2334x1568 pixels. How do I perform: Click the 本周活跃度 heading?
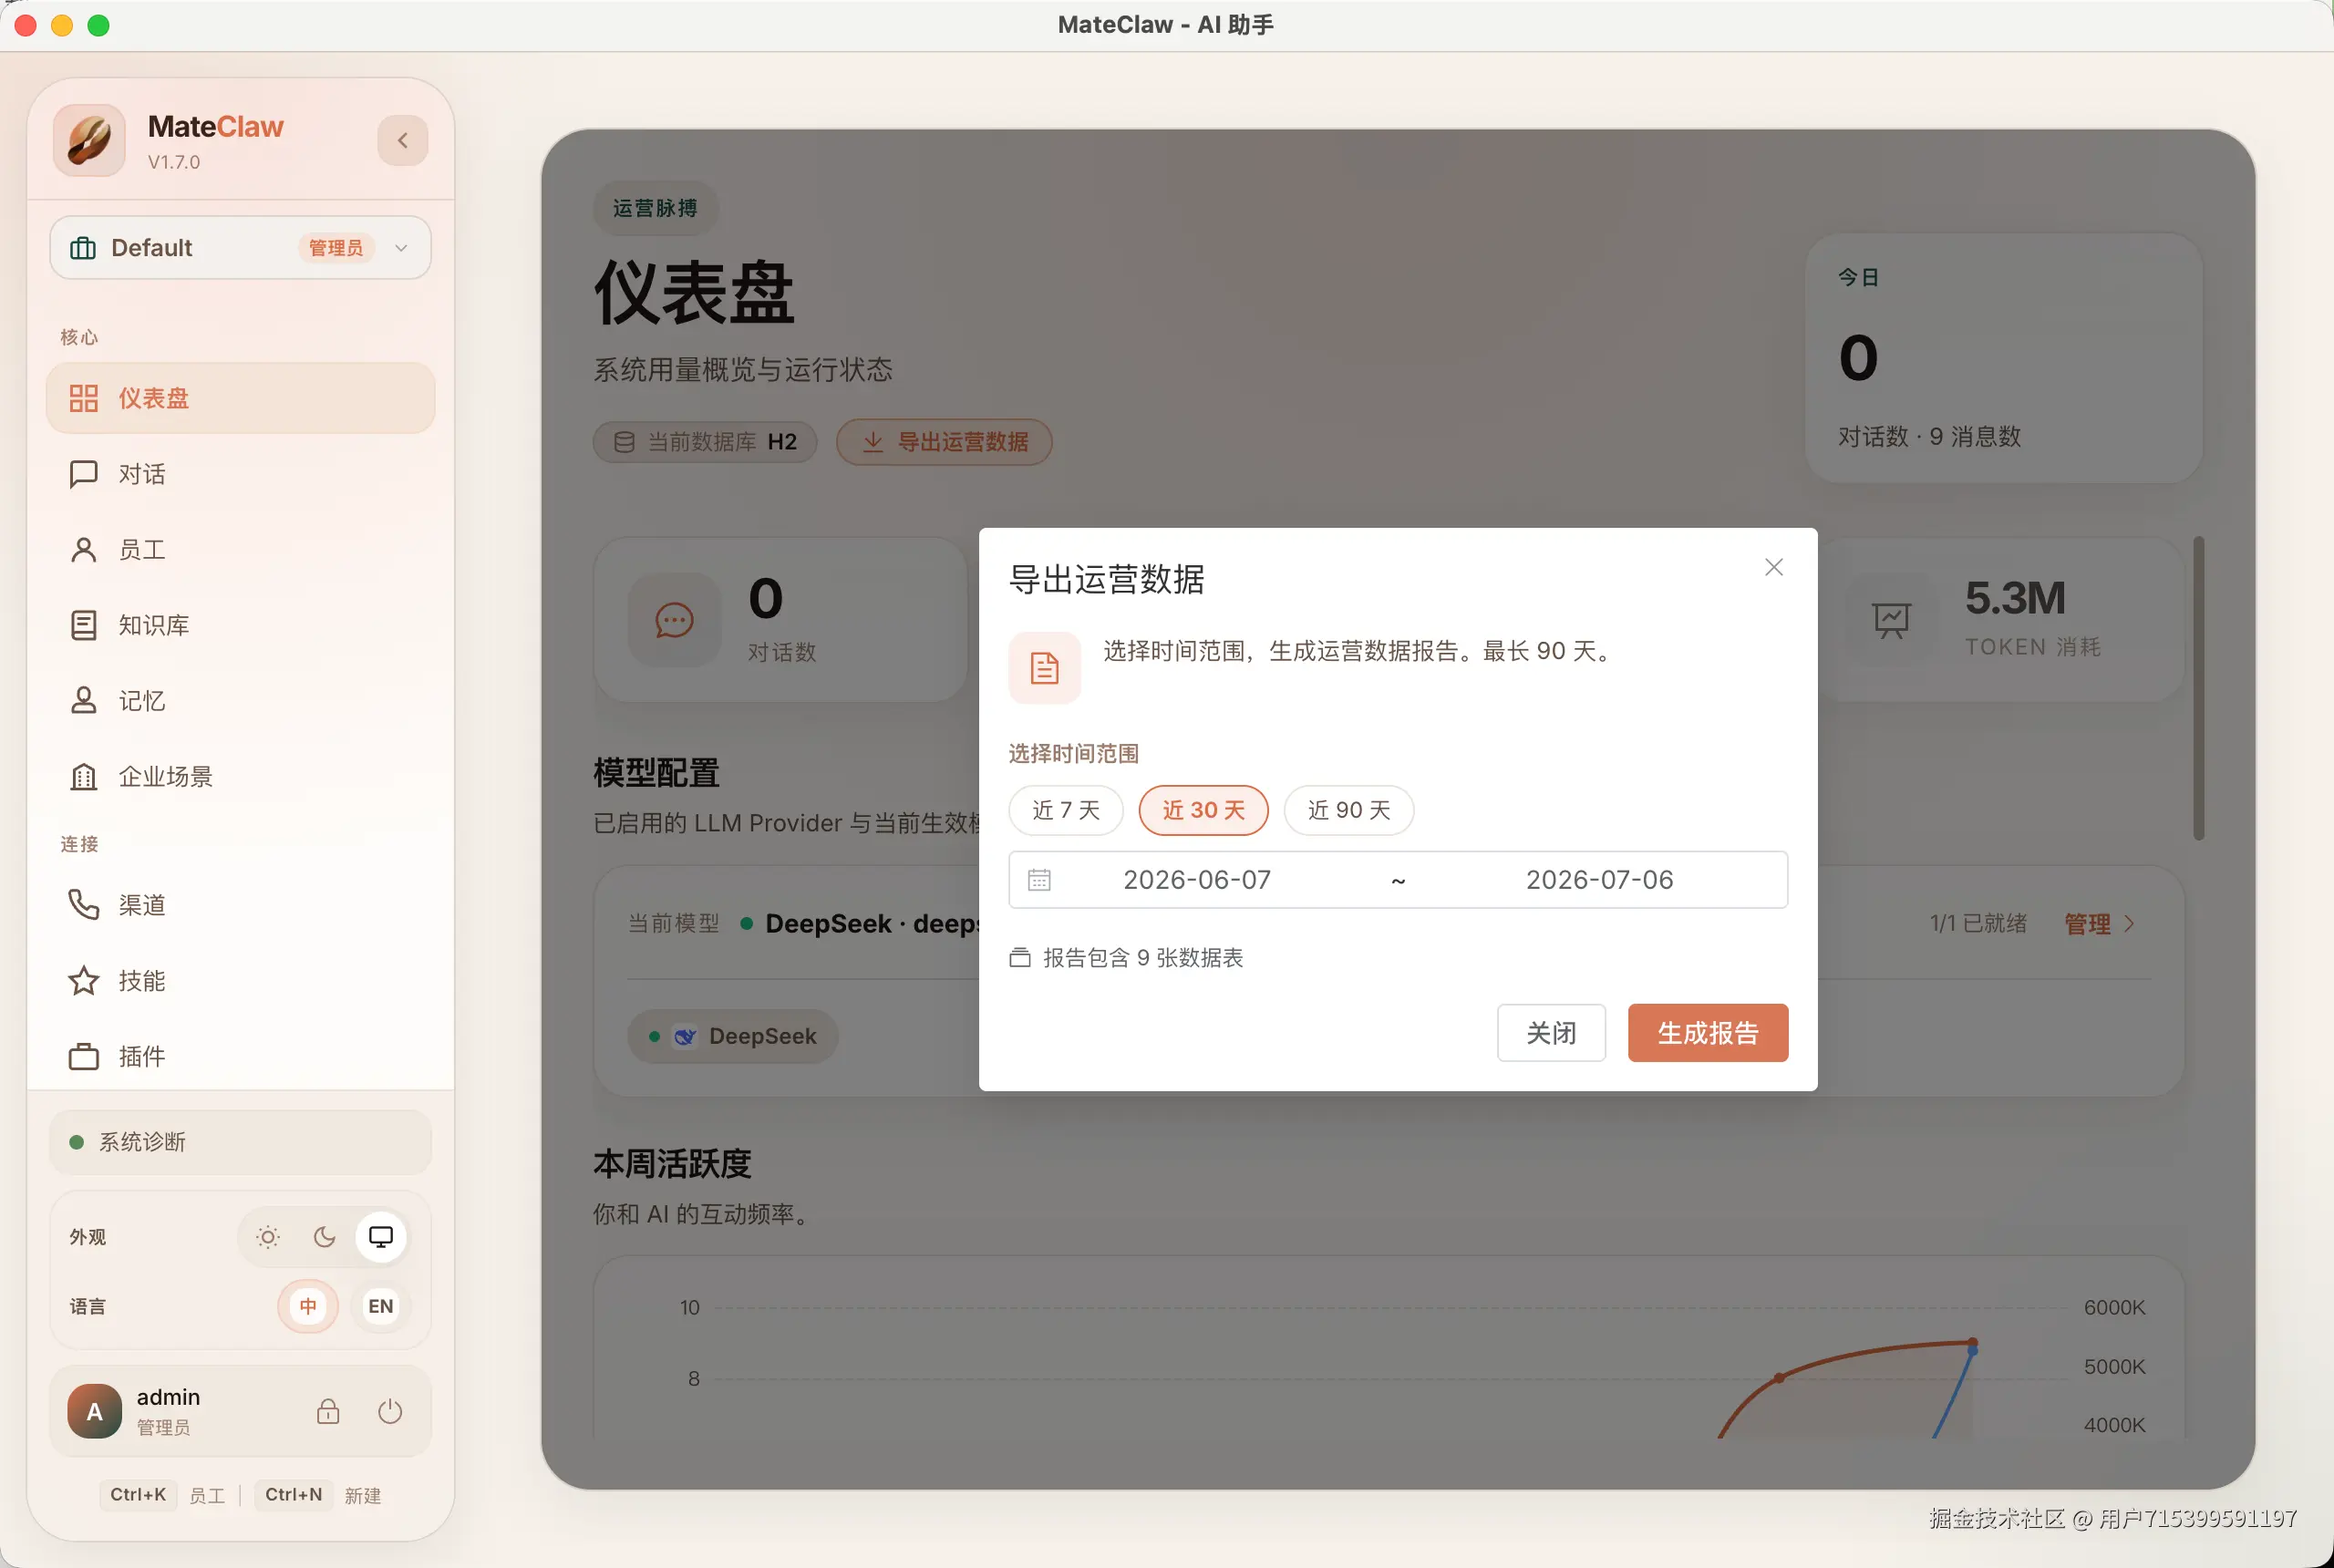pyautogui.click(x=672, y=1163)
